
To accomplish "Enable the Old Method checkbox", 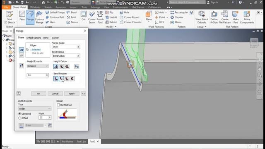I will [58, 105].
